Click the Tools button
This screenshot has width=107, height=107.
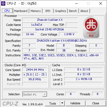pyautogui.click(x=53, y=104)
